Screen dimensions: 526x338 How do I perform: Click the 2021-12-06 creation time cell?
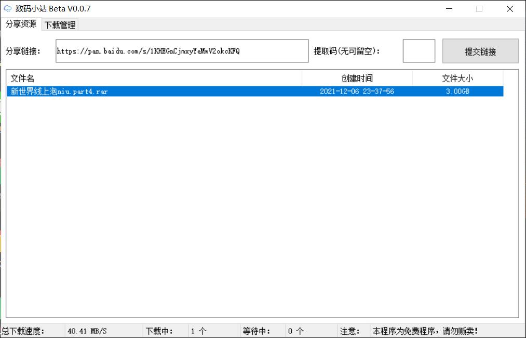[357, 92]
